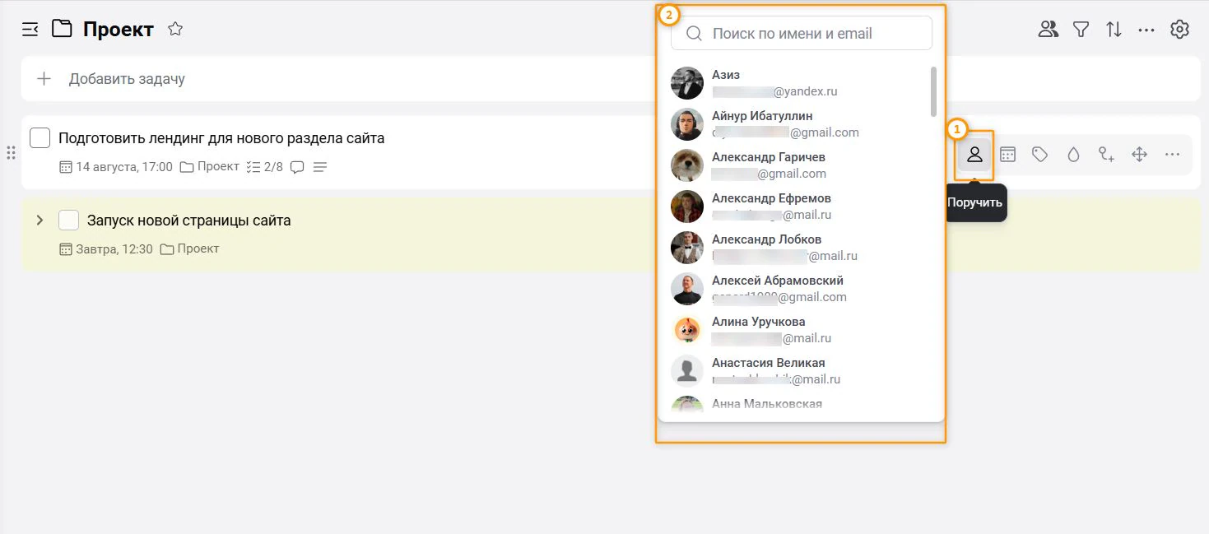This screenshot has height=534, width=1209.
Task: Open the header three-dots menu
Action: (1146, 30)
